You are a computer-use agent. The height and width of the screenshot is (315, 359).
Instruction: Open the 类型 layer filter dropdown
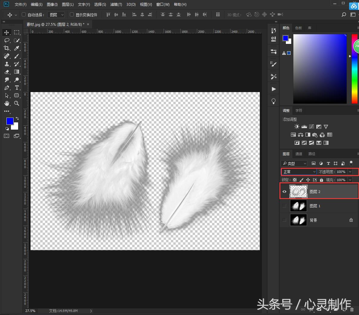294,164
